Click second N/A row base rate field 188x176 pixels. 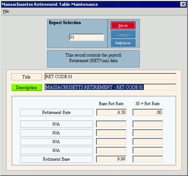click(x=111, y=133)
